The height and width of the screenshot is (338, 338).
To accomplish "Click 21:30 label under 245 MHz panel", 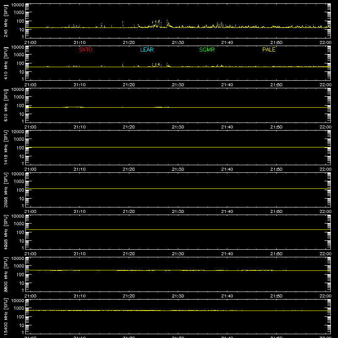I will pyautogui.click(x=178, y=43).
